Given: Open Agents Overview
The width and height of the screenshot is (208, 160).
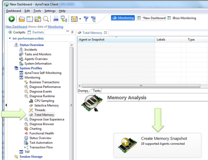Looking at the screenshot, I should (x=36, y=59).
